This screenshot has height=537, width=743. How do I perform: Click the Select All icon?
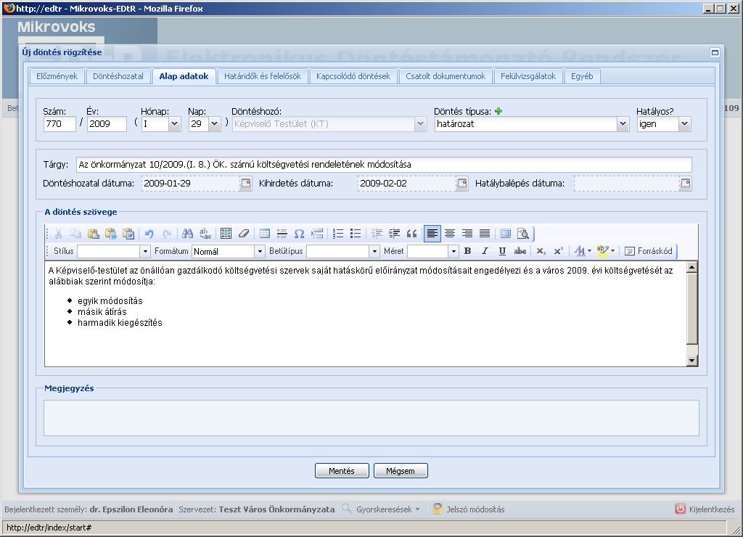[x=226, y=234]
